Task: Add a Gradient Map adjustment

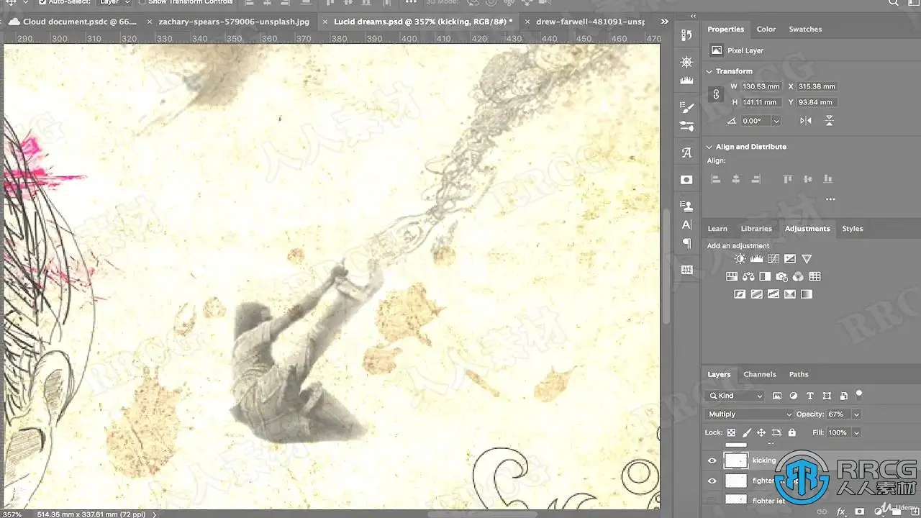Action: (807, 294)
